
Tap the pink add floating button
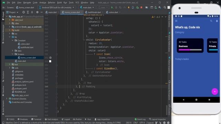(x=215, y=92)
